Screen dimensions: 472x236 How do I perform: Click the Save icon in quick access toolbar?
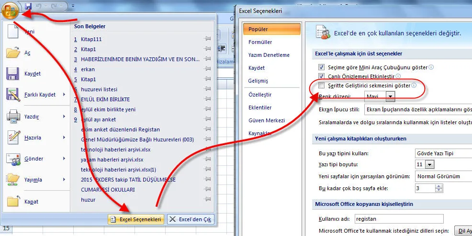[x=28, y=7]
